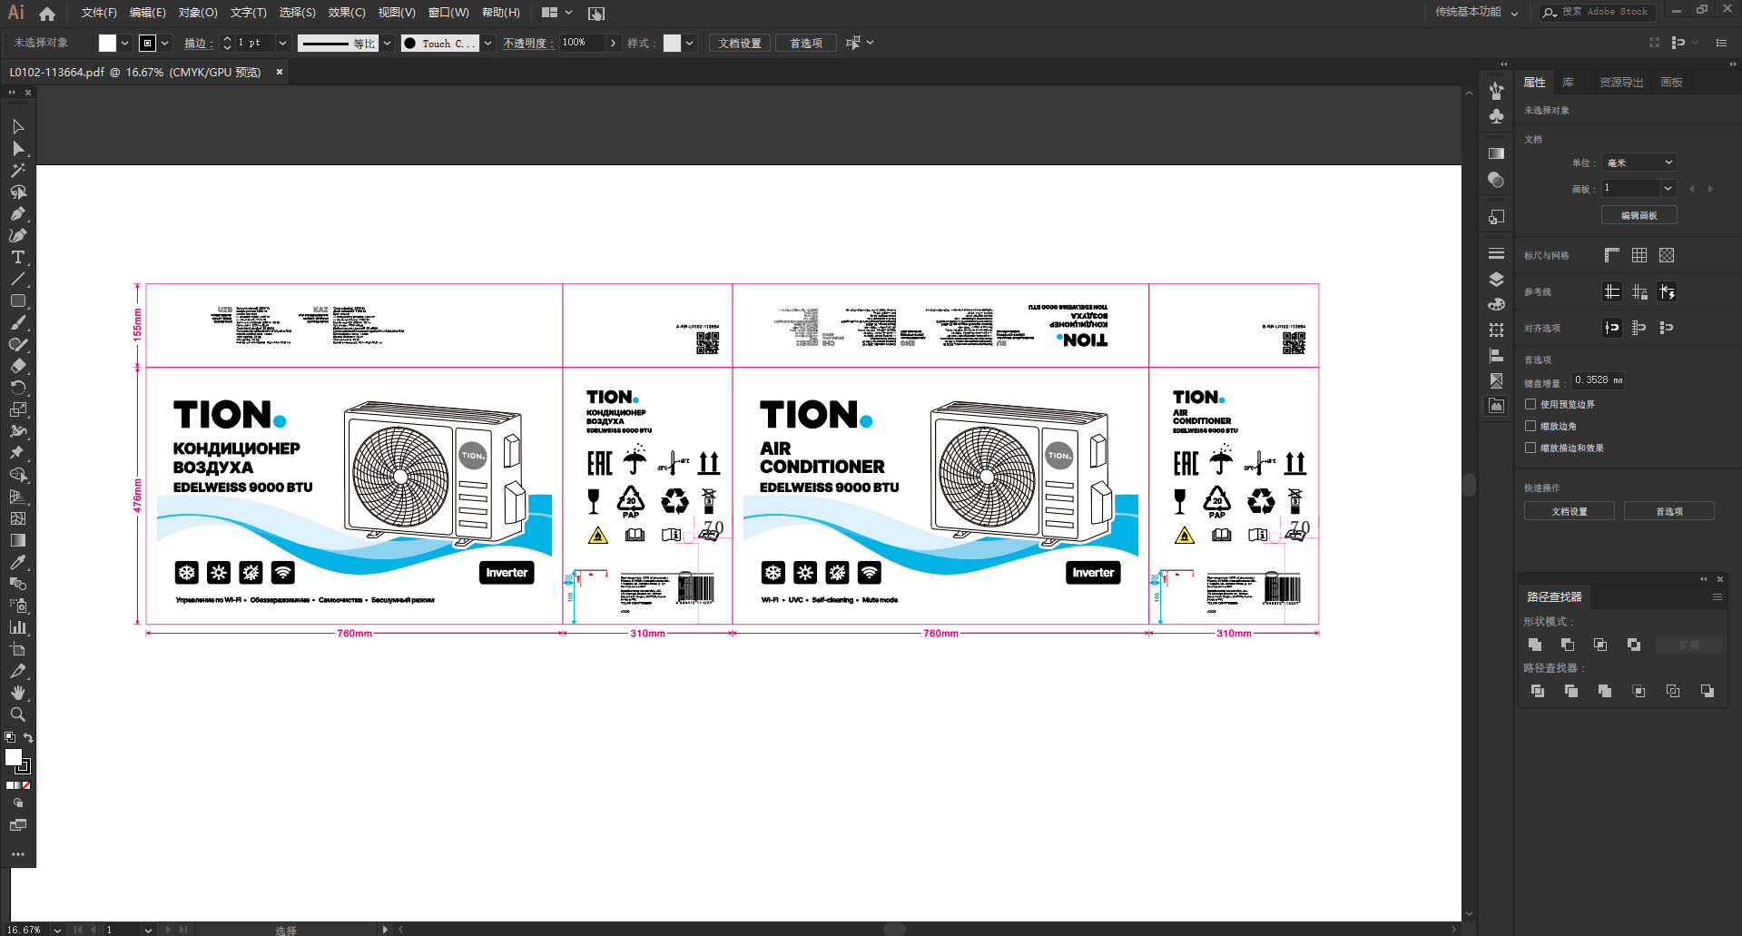
Task: Click 文档设置 under 快速操作
Action: click(1570, 511)
